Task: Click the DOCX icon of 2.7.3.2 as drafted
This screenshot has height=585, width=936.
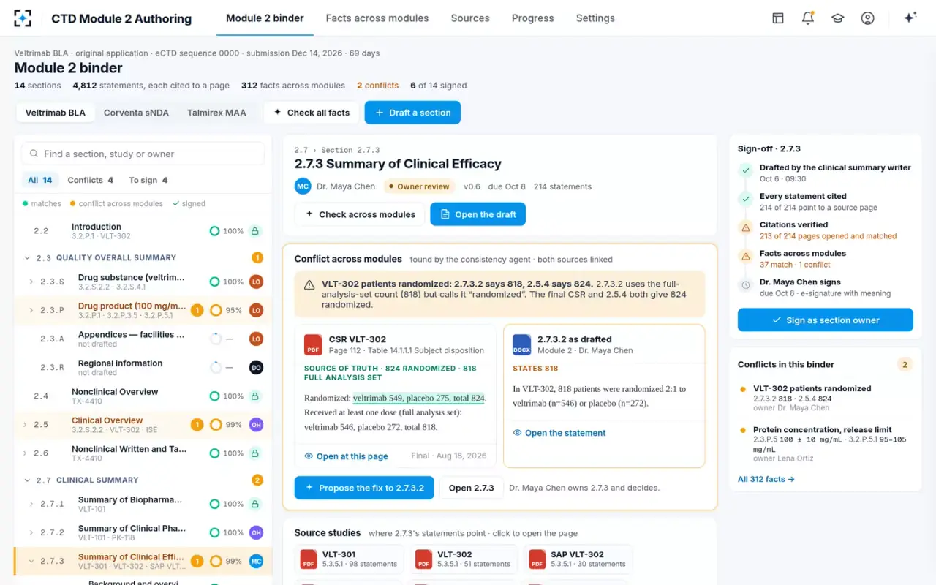Action: click(522, 344)
